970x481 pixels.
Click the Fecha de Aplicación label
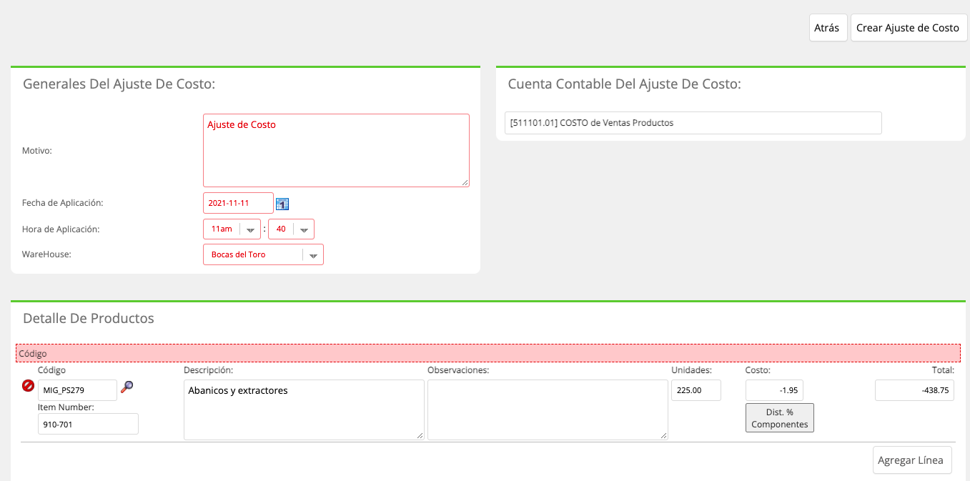(x=63, y=203)
